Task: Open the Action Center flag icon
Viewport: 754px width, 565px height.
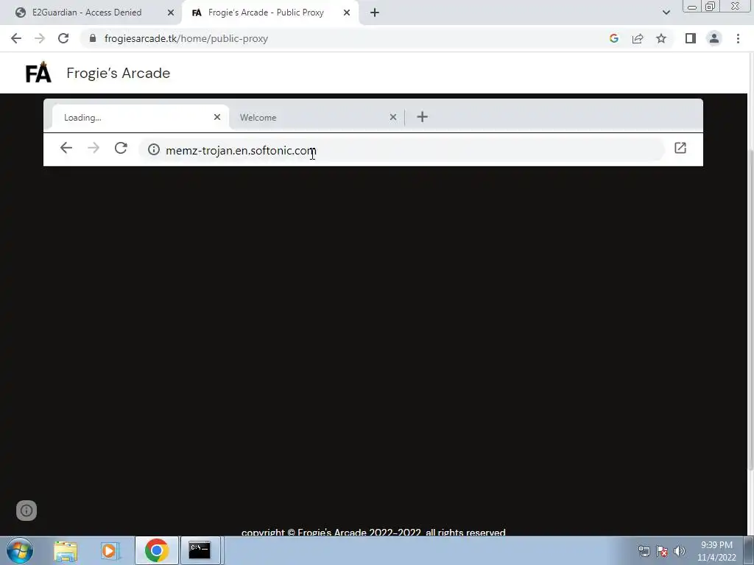Action: [x=662, y=551]
